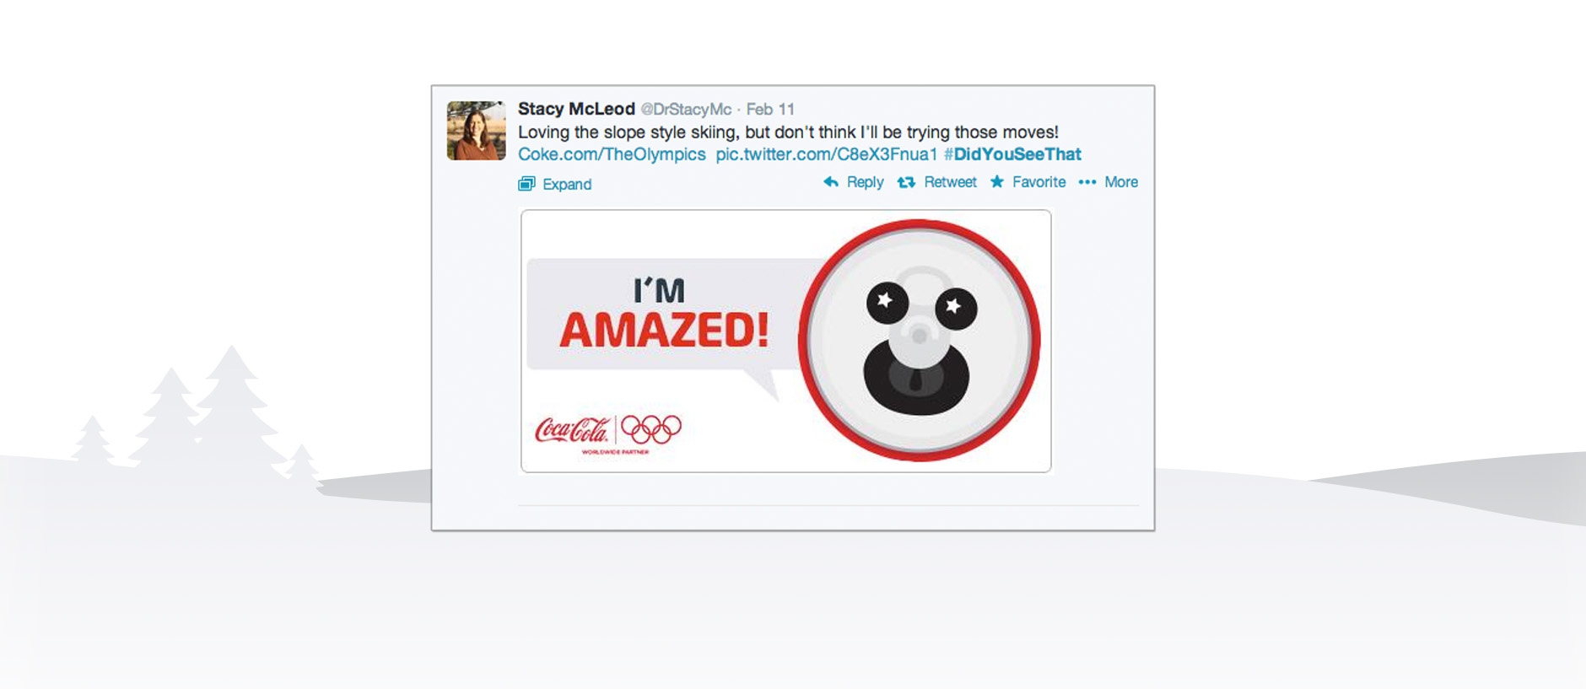Image resolution: width=1586 pixels, height=689 pixels.
Task: Click the Favorite star icon
Action: (997, 182)
